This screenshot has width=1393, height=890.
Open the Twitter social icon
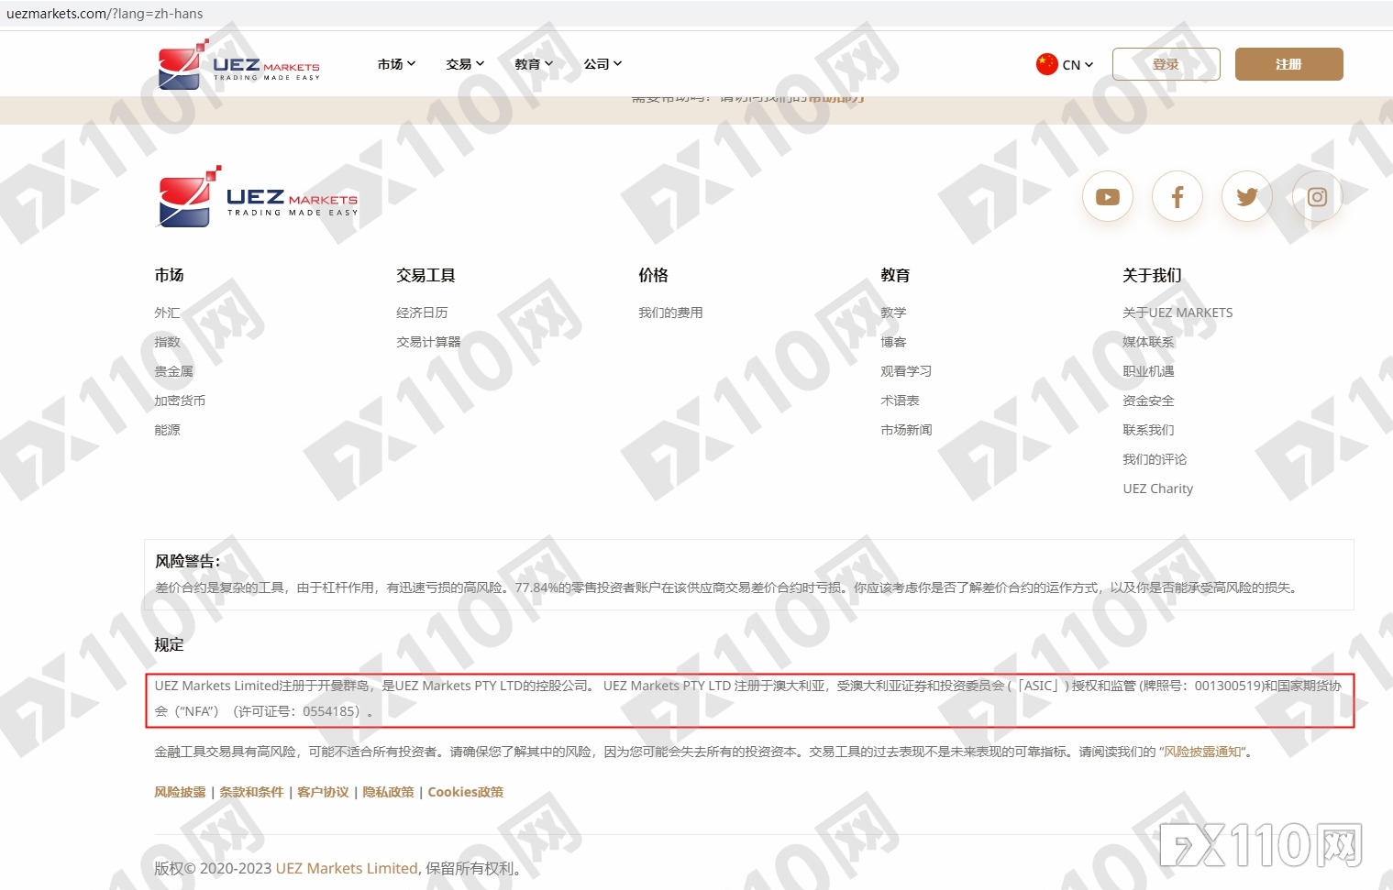click(x=1247, y=197)
